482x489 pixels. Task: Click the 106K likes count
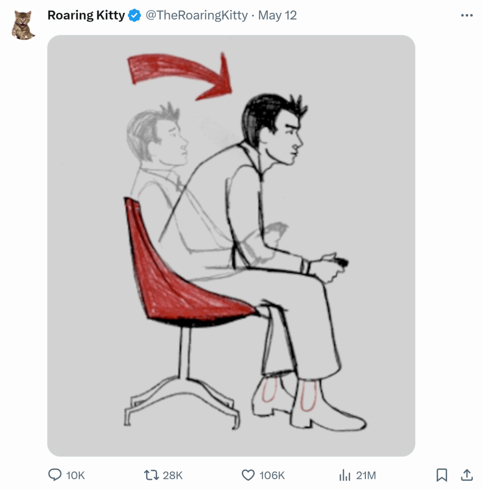point(272,475)
